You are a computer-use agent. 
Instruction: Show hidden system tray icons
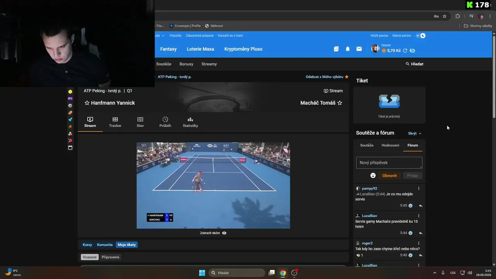(434, 273)
